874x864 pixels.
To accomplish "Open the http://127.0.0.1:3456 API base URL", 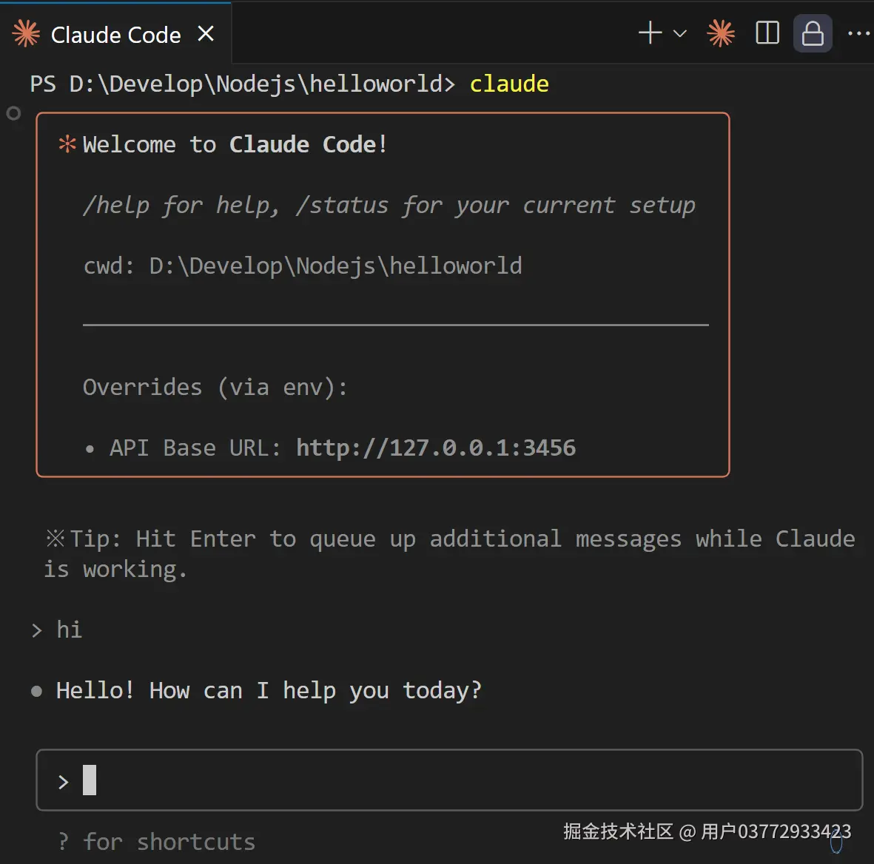I will [x=435, y=448].
